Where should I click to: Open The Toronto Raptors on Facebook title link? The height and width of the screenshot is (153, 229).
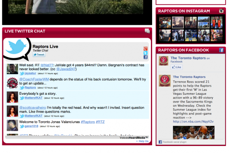coord(188,58)
